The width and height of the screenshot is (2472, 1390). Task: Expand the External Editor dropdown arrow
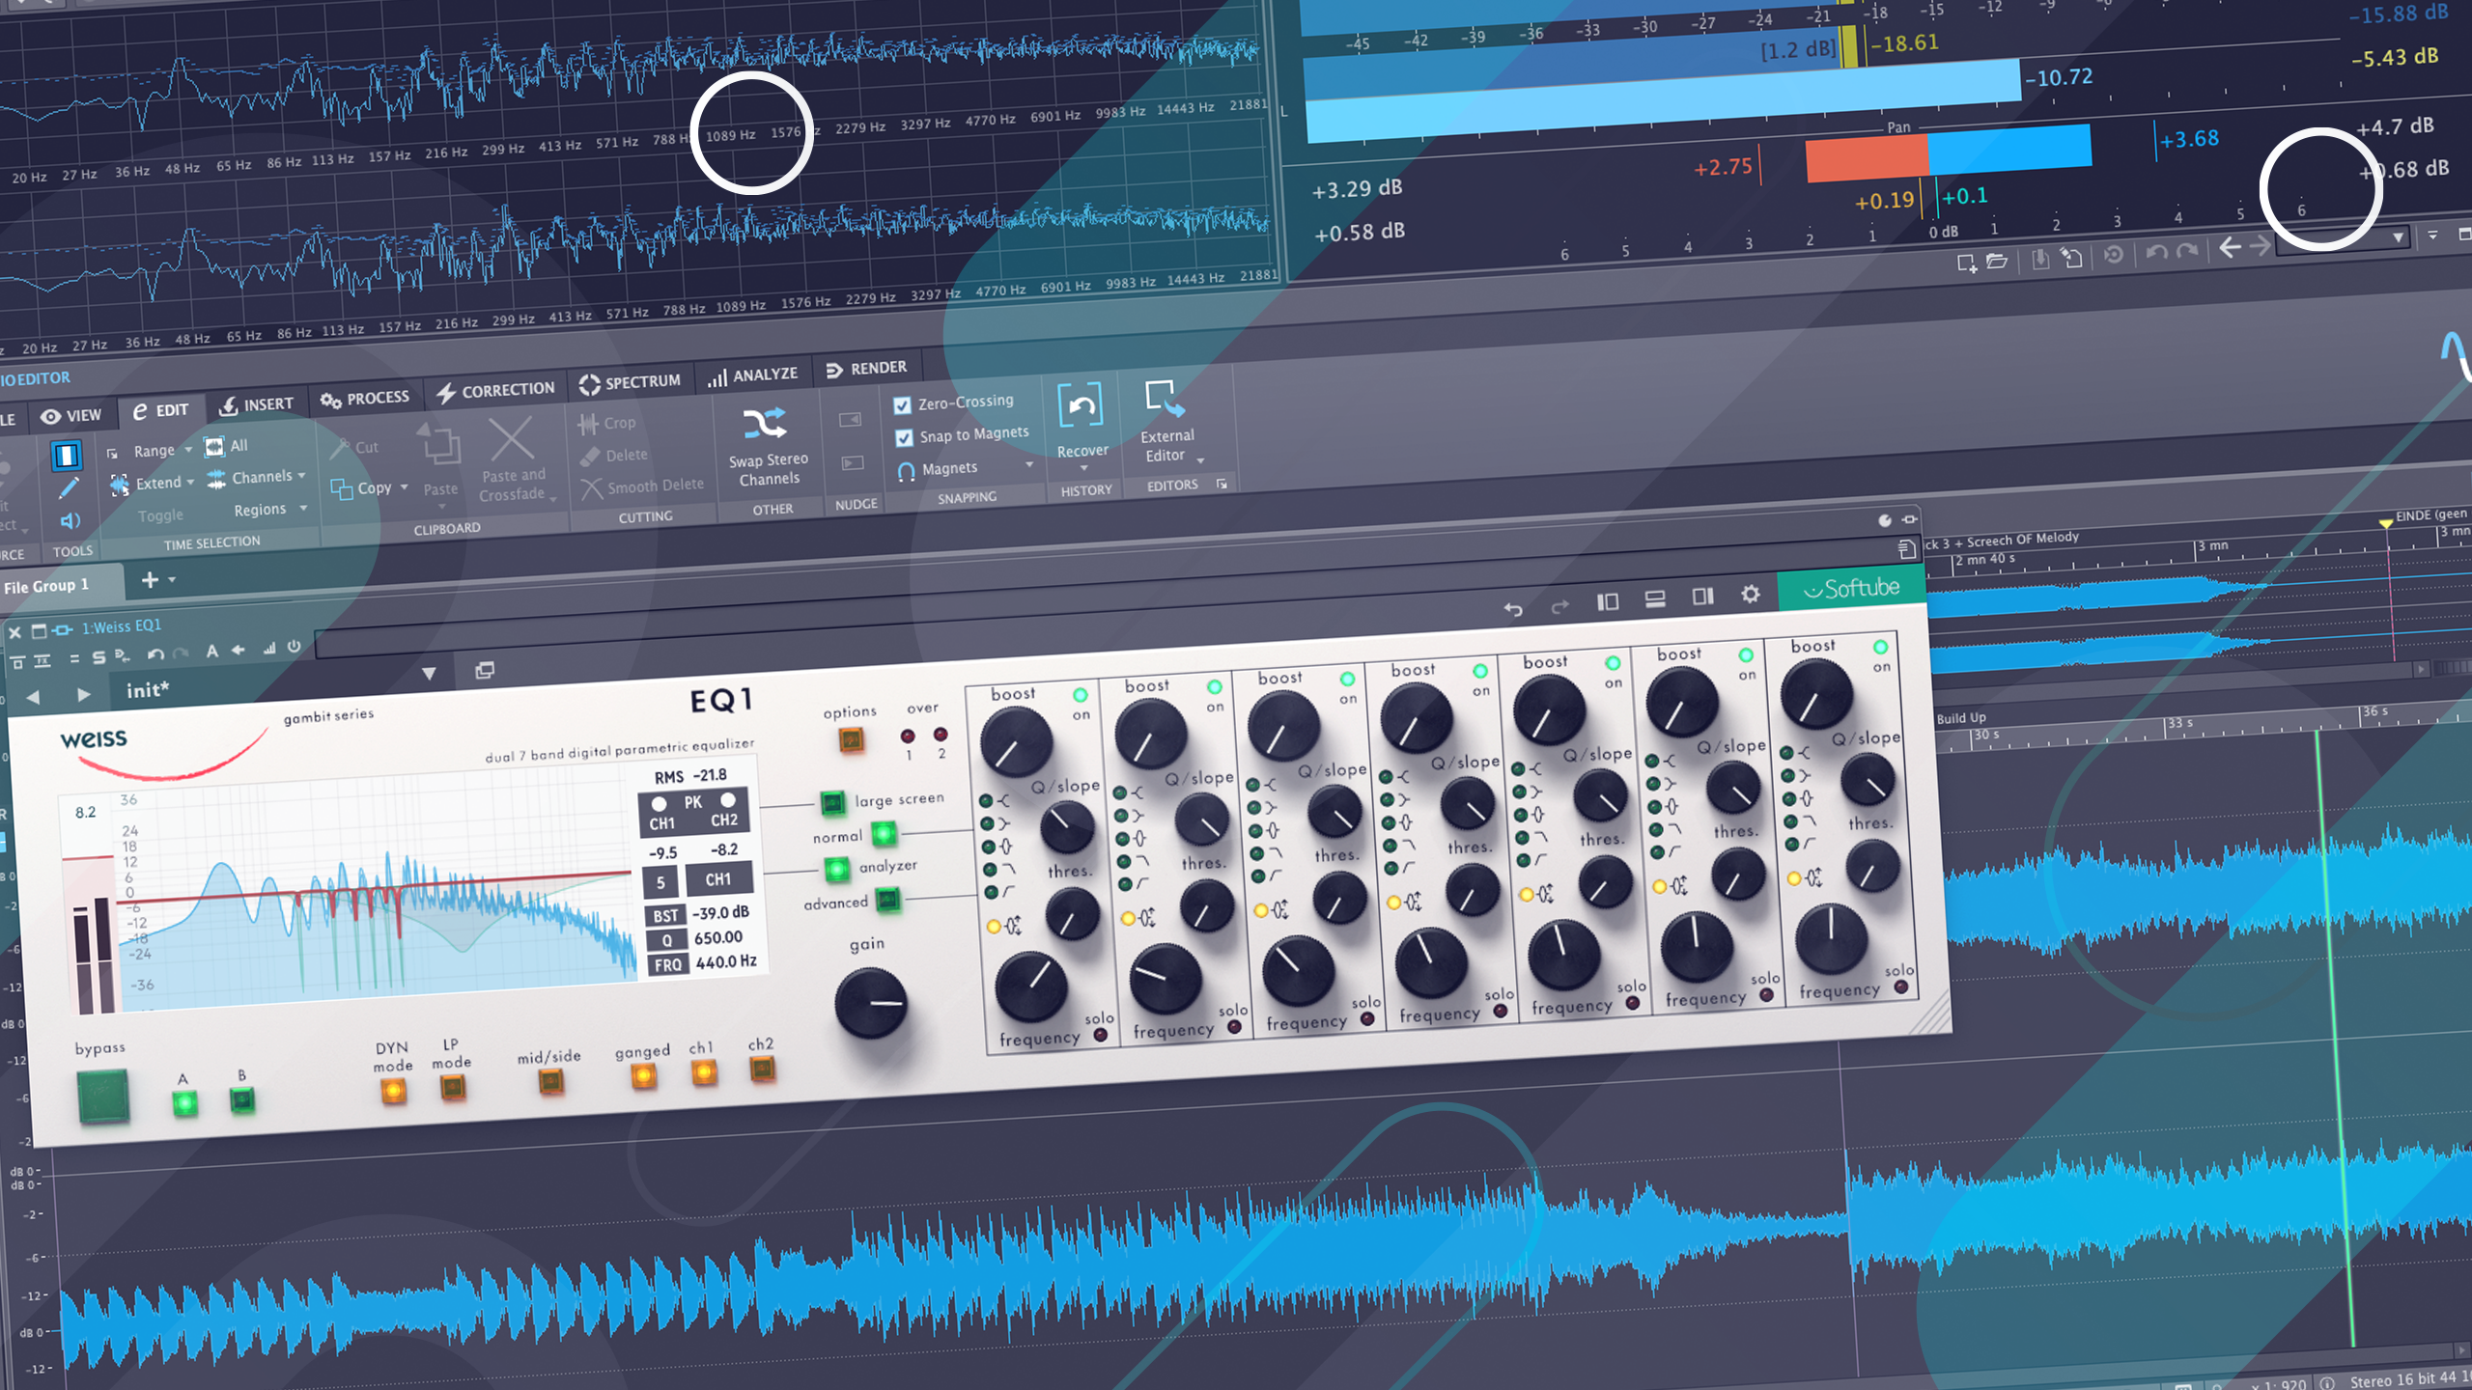[x=1200, y=460]
